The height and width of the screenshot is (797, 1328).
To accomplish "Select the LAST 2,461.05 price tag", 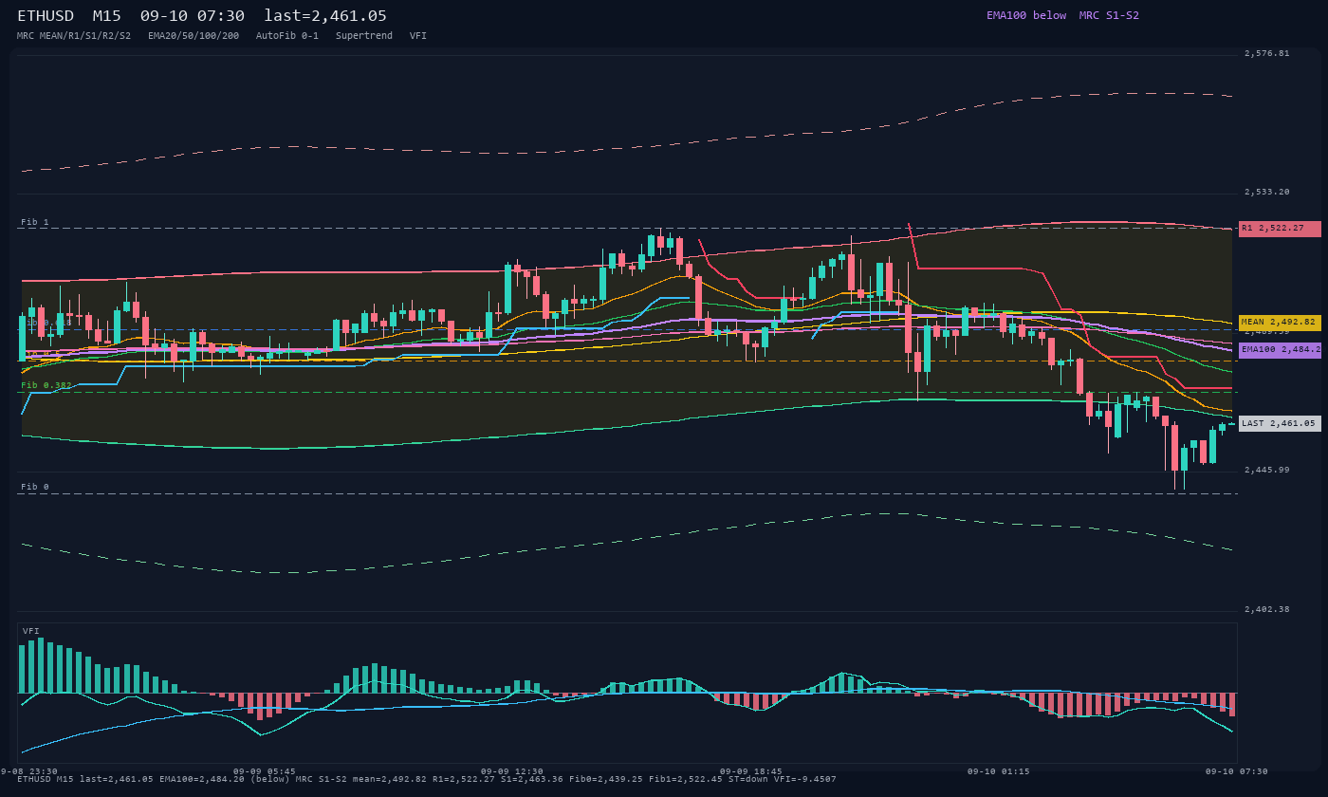I will (1280, 423).
